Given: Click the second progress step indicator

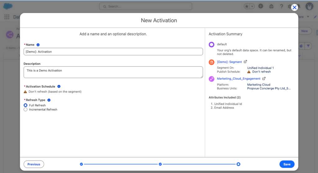Looking at the screenshot, I should tap(160, 164).
